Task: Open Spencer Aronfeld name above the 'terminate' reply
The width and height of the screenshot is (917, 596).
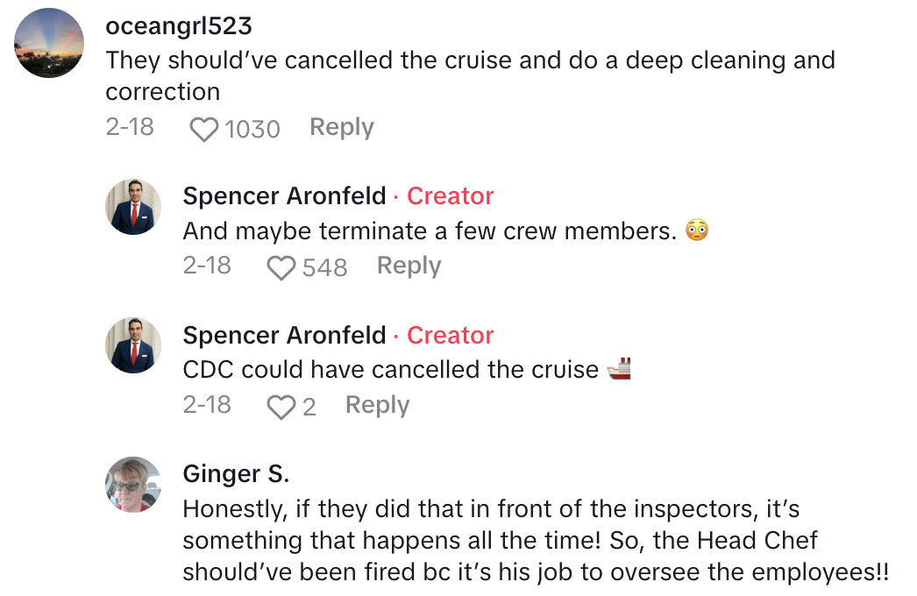Action: 284,196
